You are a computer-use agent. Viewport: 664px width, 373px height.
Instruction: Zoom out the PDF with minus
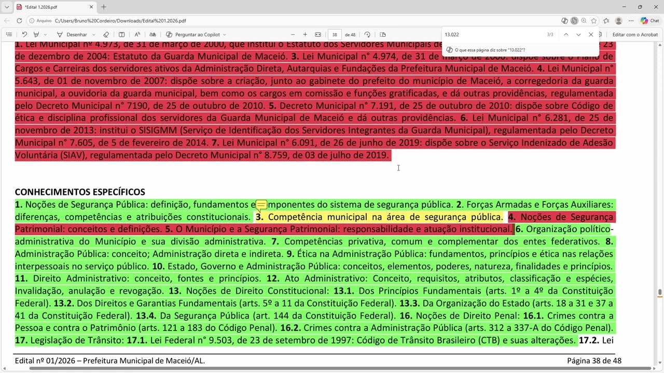click(x=293, y=35)
